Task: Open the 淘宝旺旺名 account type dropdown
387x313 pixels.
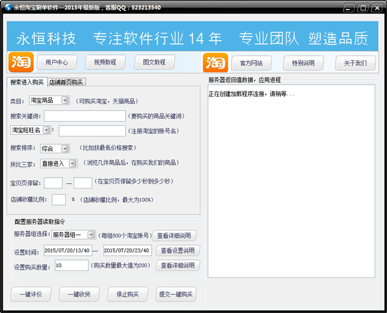Action: click(x=46, y=130)
